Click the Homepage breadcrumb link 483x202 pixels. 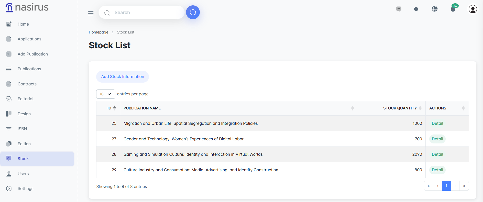(98, 32)
